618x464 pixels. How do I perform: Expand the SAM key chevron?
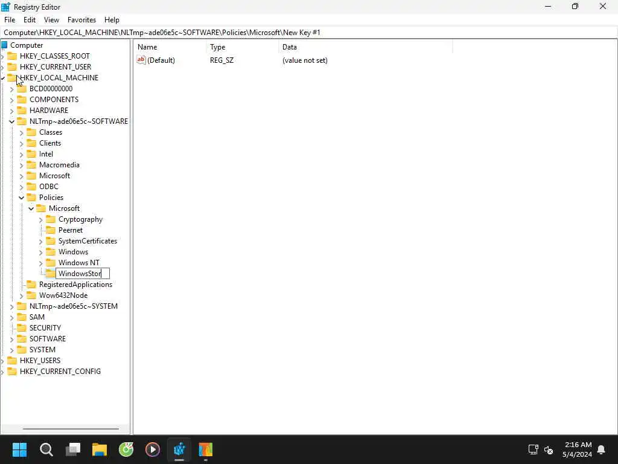(x=12, y=318)
